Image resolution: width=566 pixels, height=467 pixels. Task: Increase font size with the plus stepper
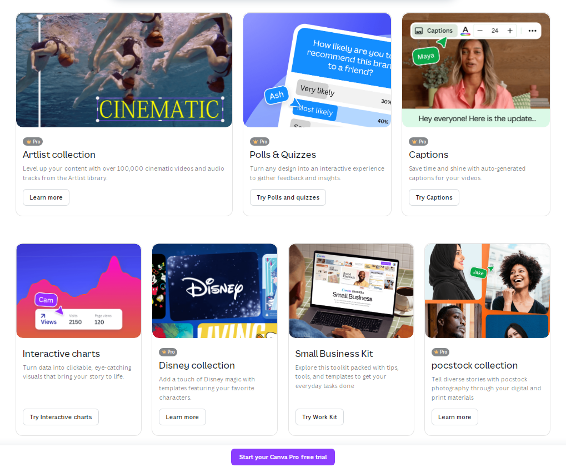point(510,31)
